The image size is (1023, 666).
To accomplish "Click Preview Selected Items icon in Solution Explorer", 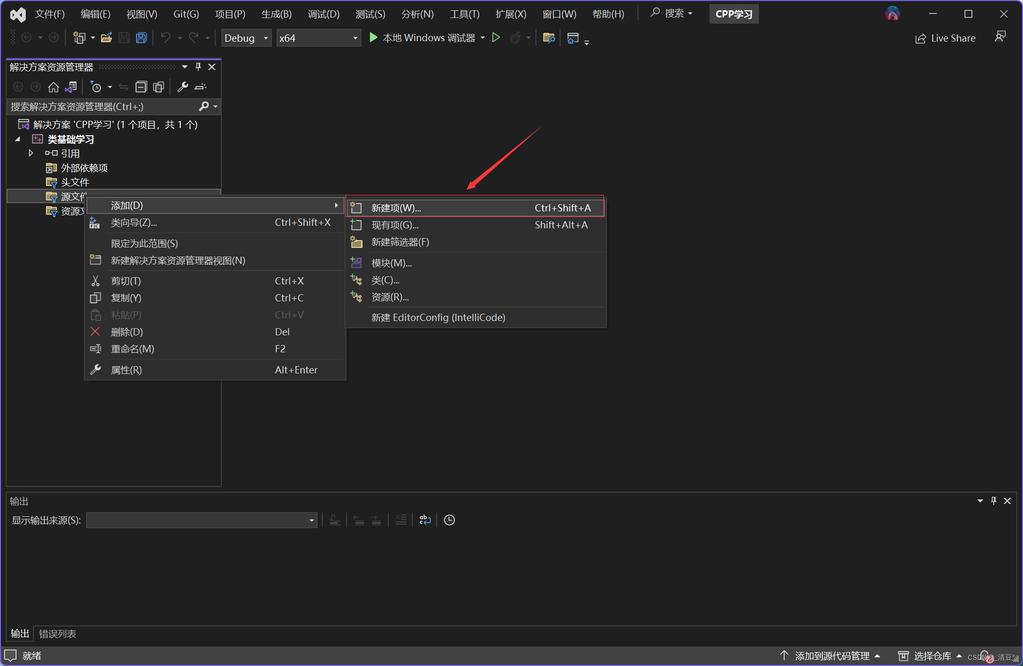I will (x=200, y=87).
